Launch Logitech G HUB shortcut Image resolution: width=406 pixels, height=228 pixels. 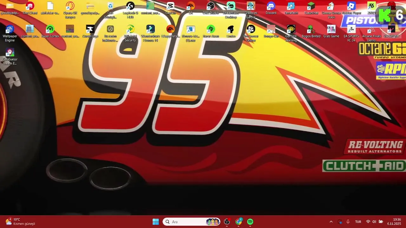tap(130, 10)
